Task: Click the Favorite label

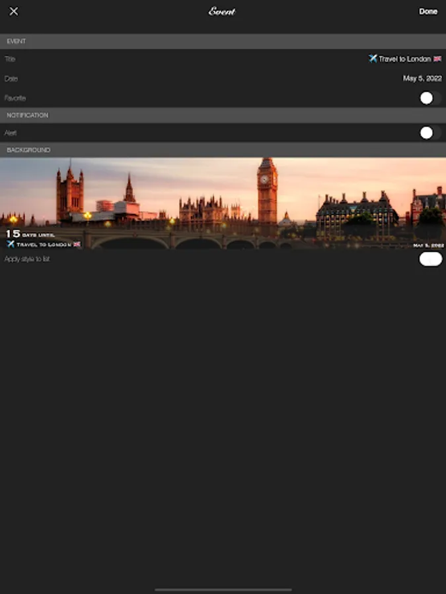Action: tap(15, 98)
